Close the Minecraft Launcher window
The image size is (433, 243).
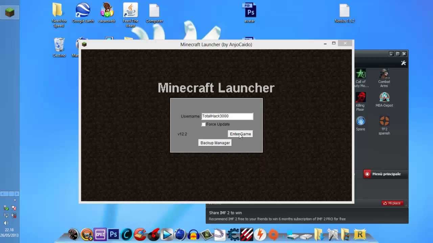[345, 43]
